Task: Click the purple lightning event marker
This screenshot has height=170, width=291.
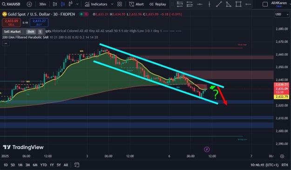Action: (207, 149)
